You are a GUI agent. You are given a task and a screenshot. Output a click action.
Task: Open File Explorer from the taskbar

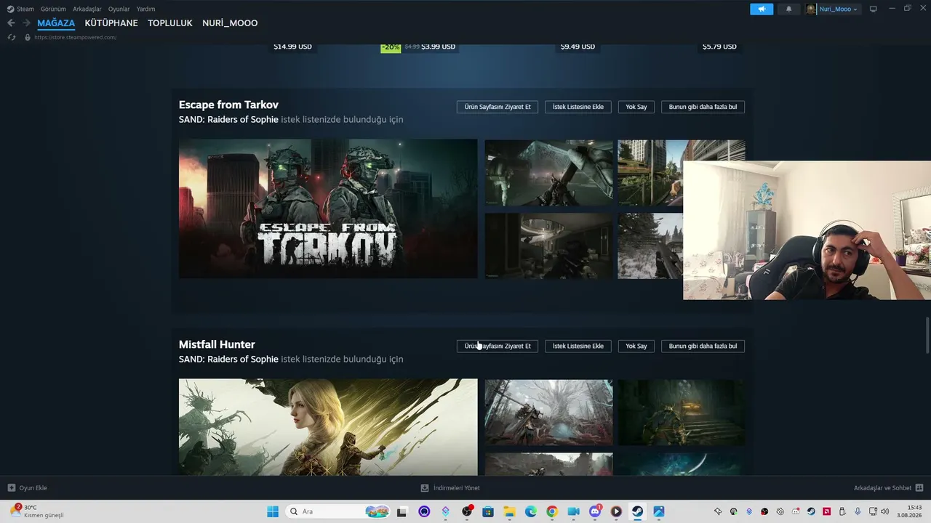coord(509,511)
